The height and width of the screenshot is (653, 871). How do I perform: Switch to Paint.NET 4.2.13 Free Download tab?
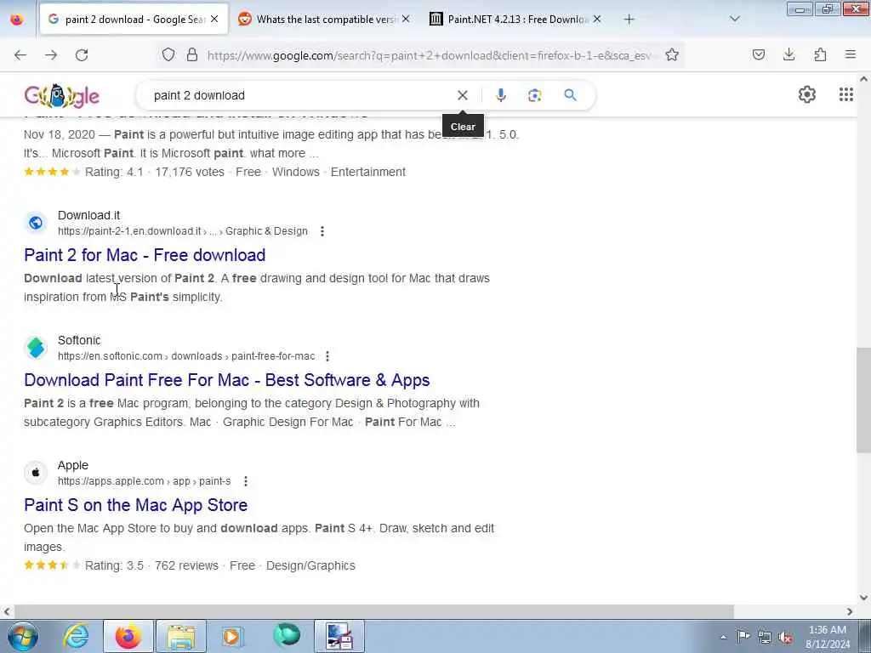[x=515, y=20]
